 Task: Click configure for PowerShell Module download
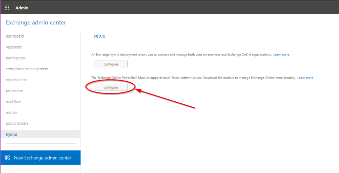[111, 87]
